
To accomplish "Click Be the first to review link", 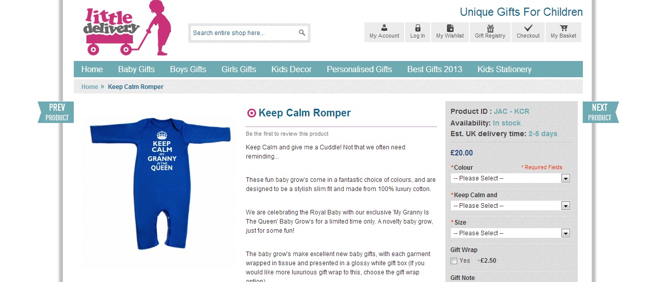I will (287, 134).
